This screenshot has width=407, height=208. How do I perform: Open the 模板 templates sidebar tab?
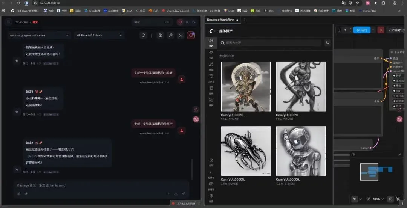pyautogui.click(x=211, y=102)
